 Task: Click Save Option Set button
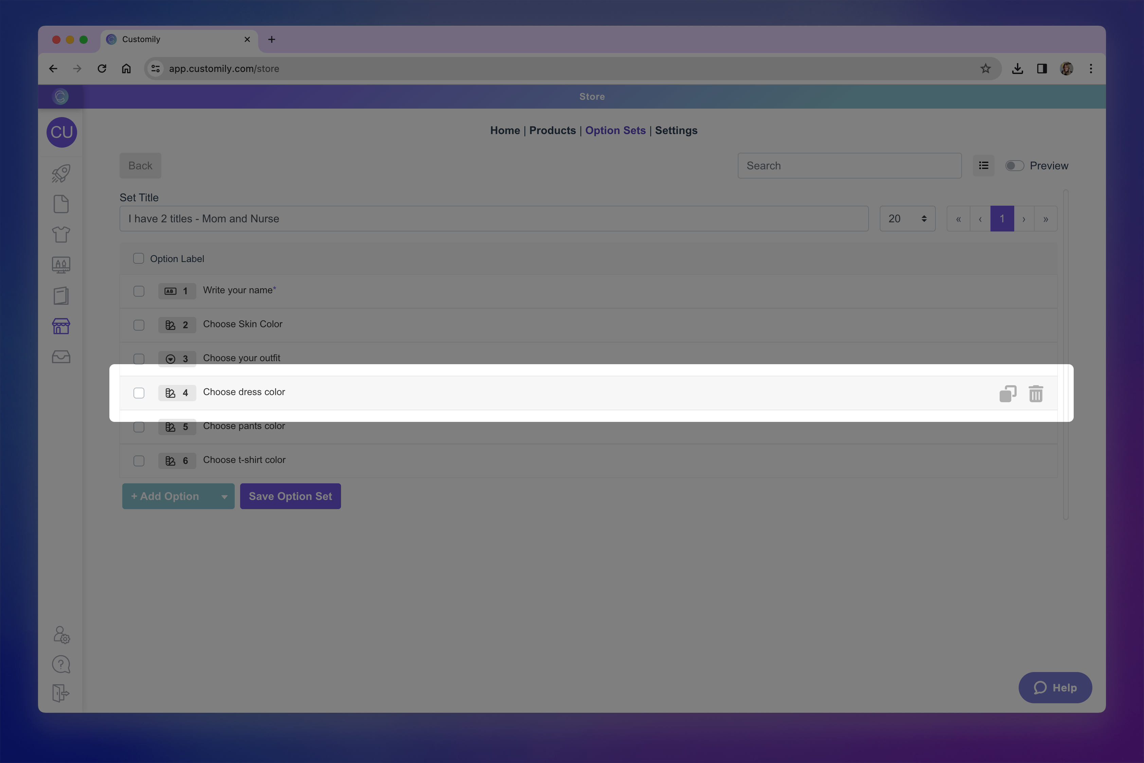pos(290,496)
